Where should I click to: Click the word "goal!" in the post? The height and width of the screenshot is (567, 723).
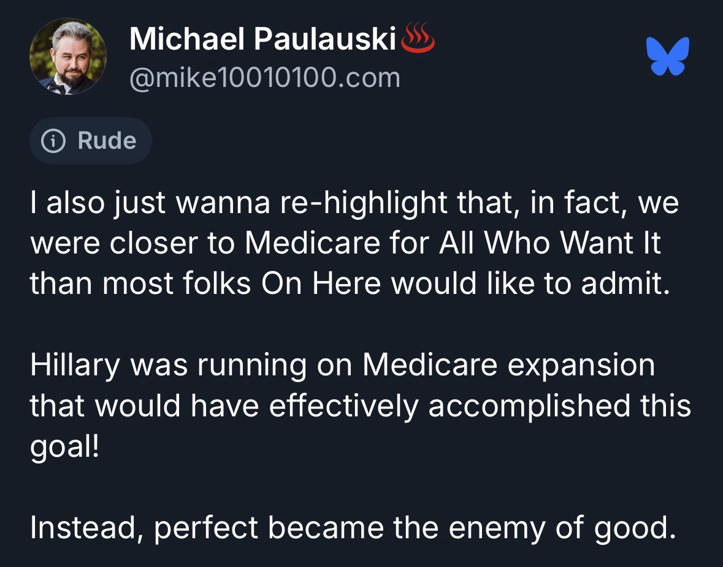[64, 446]
